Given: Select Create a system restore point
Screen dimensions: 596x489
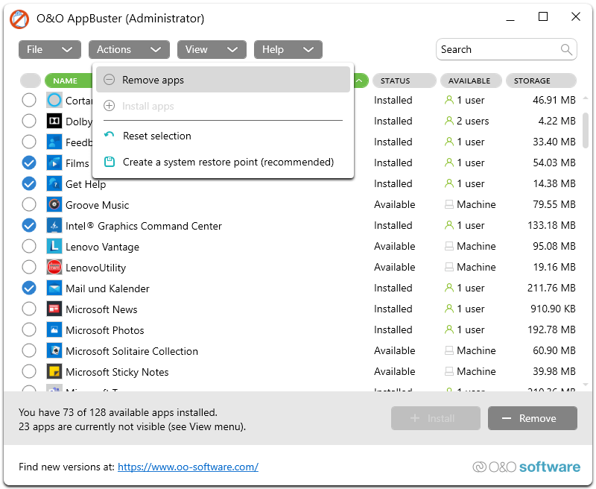Looking at the screenshot, I should click(228, 163).
